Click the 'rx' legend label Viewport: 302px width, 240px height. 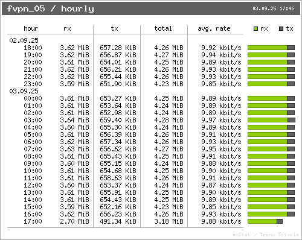264,29
